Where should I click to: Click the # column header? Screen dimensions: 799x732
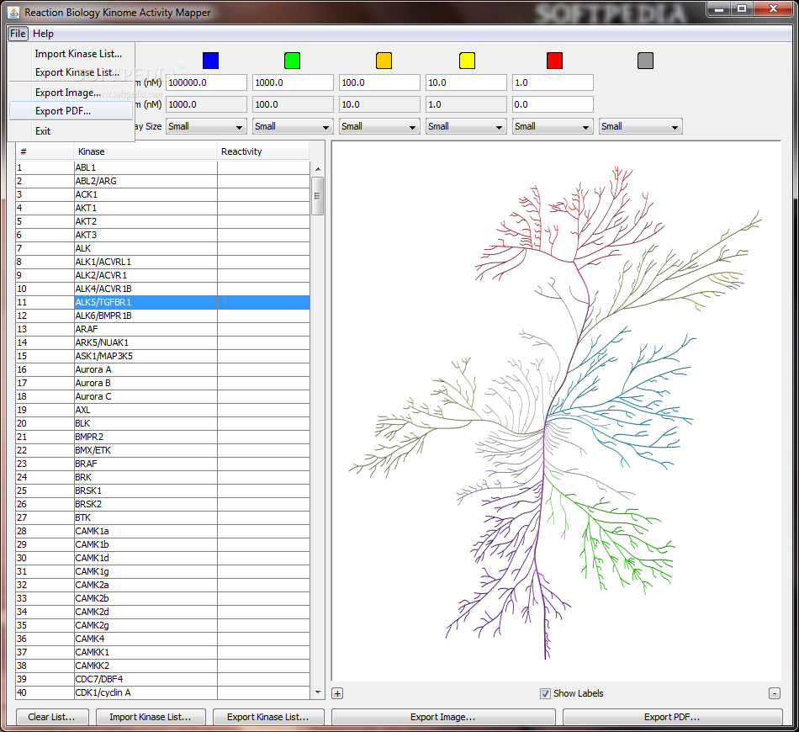pos(45,151)
